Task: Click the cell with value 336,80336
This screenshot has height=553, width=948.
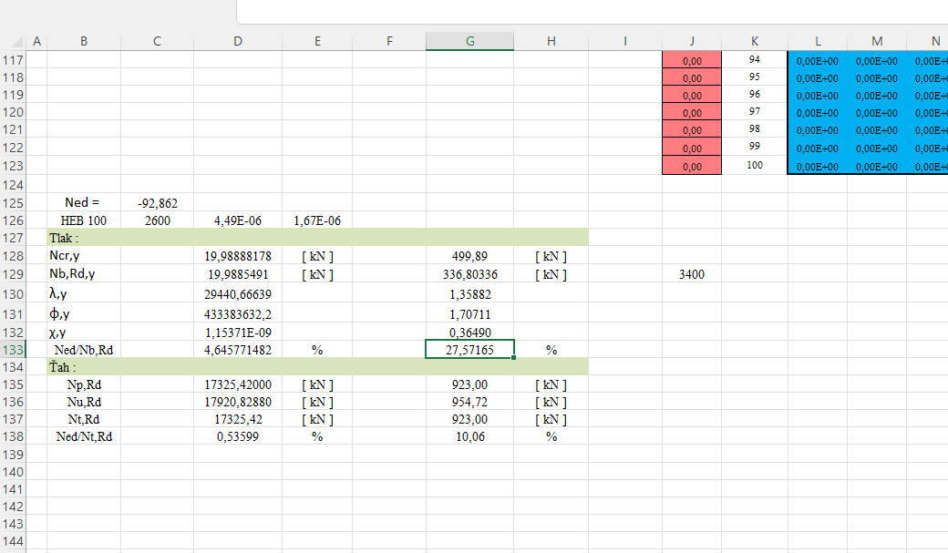Action: [469, 274]
